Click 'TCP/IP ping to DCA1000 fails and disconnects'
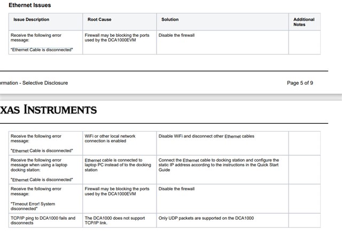 [43, 220]
